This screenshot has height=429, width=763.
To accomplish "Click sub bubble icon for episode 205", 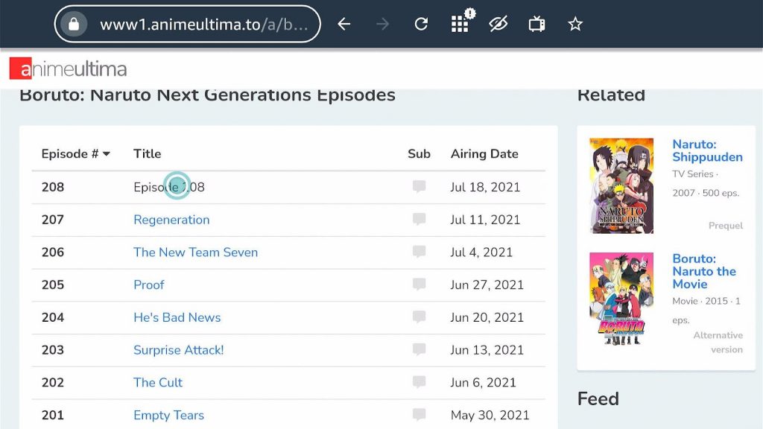I will point(419,284).
